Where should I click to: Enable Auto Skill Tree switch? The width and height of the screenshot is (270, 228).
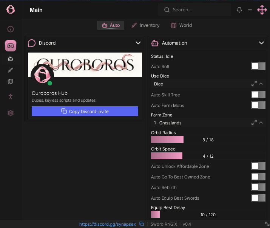[258, 95]
